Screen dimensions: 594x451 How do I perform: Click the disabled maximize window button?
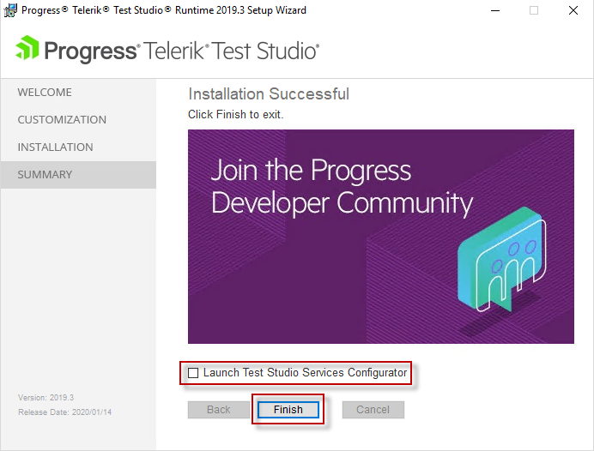pyautogui.click(x=534, y=10)
